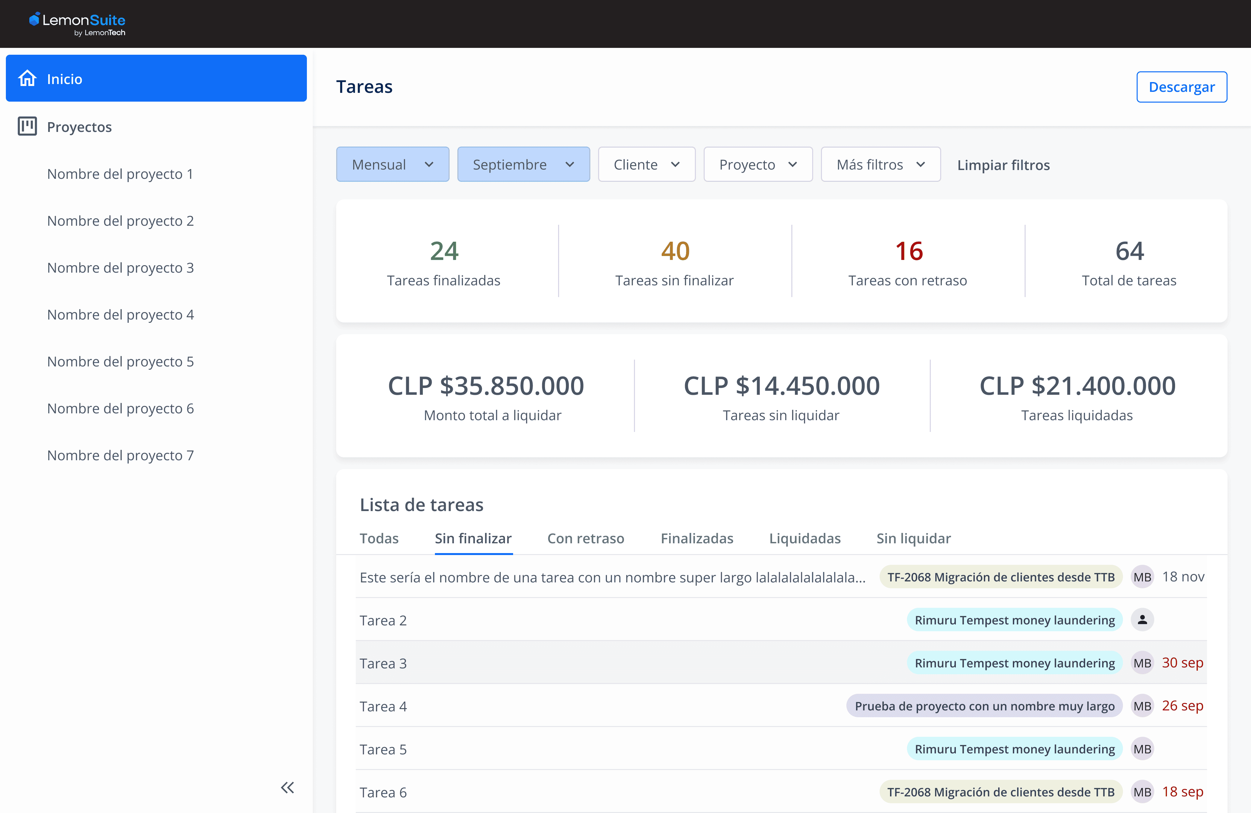Click the Inicio home icon
The image size is (1251, 813).
point(27,78)
